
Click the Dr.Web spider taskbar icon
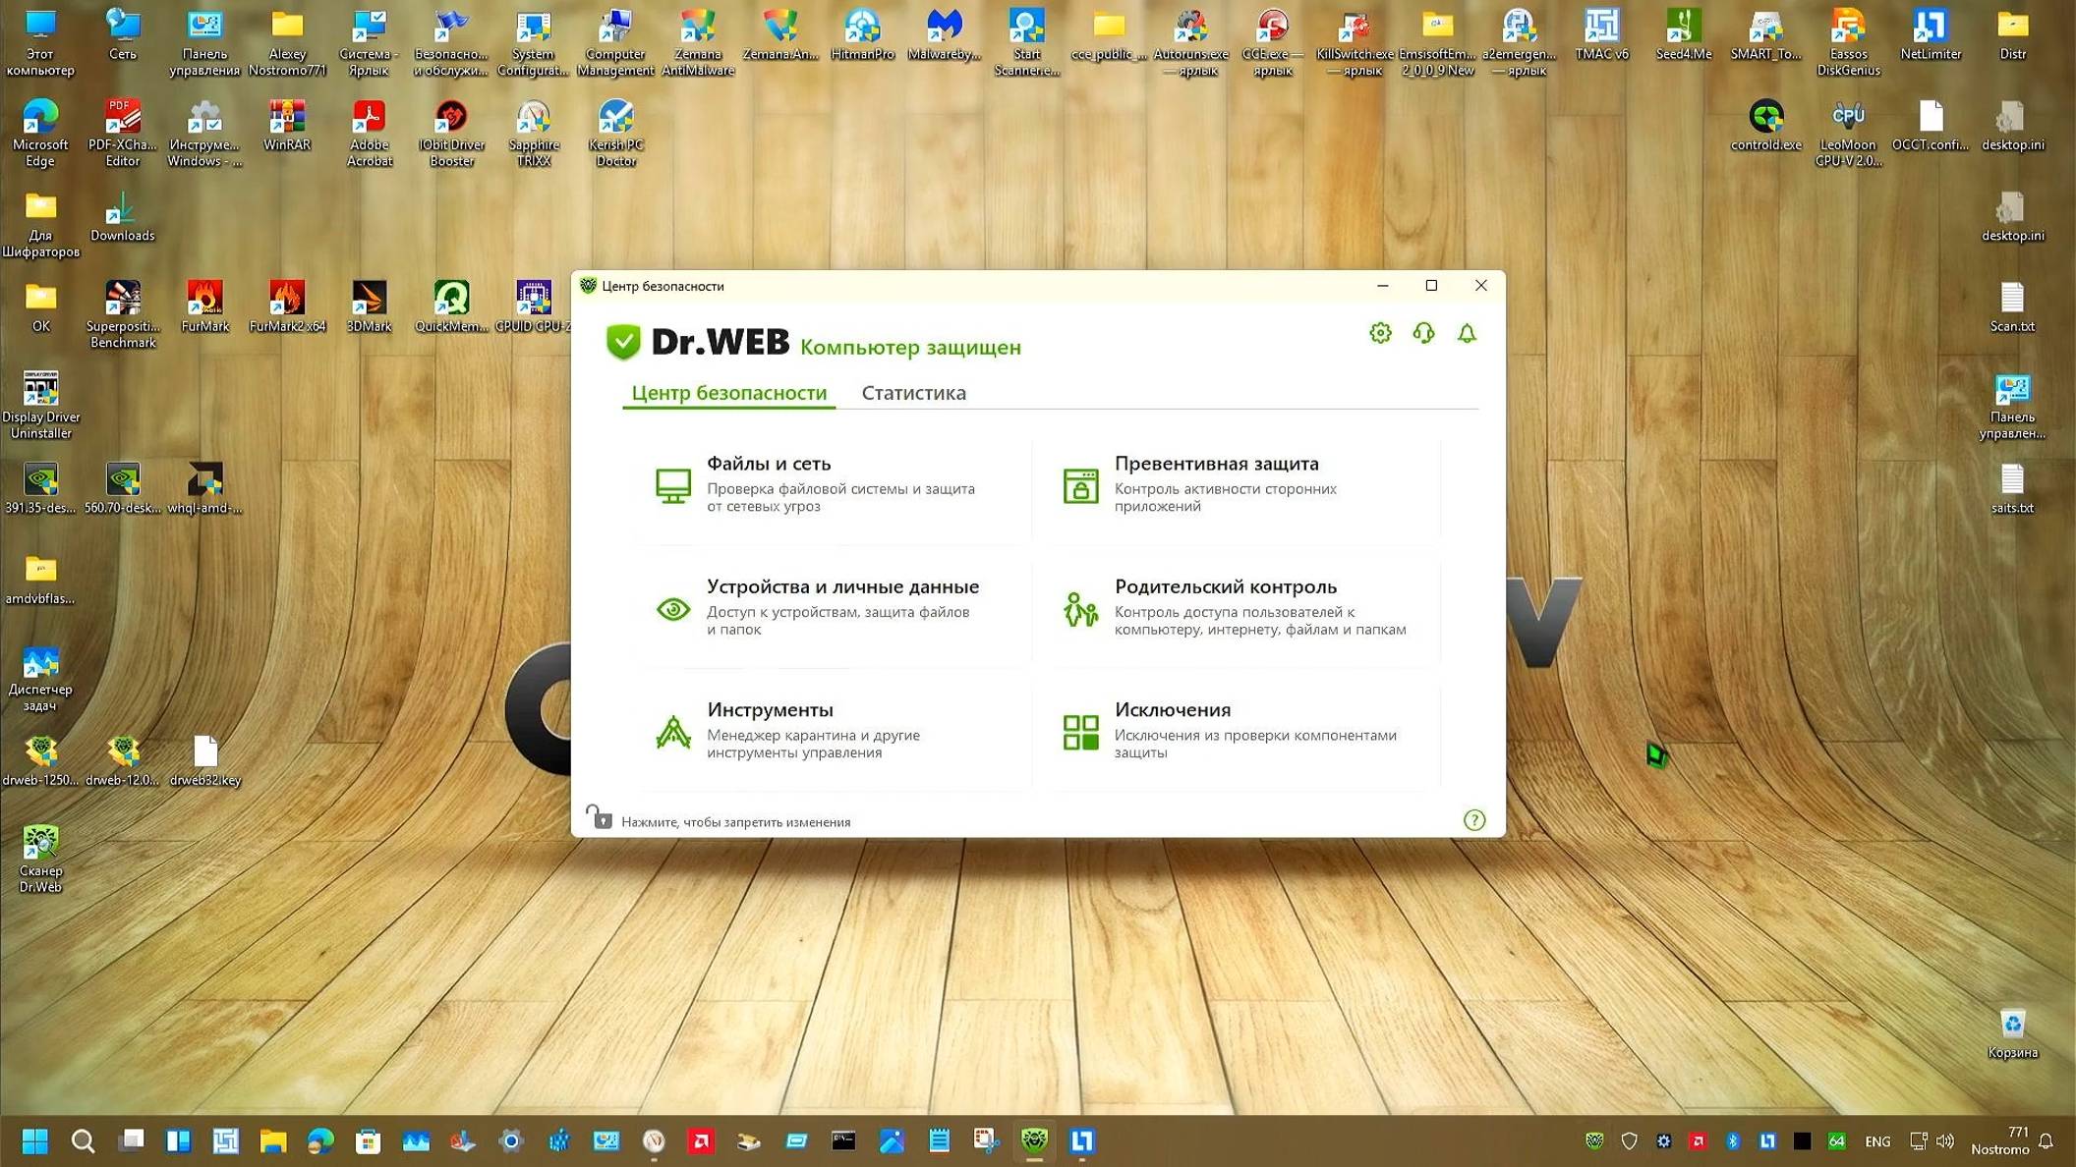pyautogui.click(x=1033, y=1140)
